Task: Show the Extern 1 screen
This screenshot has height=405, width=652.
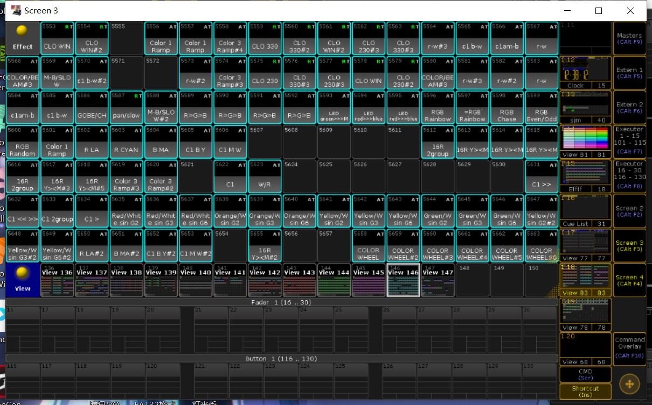Action: pos(629,73)
